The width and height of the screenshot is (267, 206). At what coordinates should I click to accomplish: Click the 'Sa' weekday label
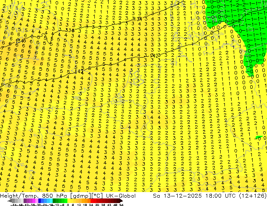coord(157,196)
